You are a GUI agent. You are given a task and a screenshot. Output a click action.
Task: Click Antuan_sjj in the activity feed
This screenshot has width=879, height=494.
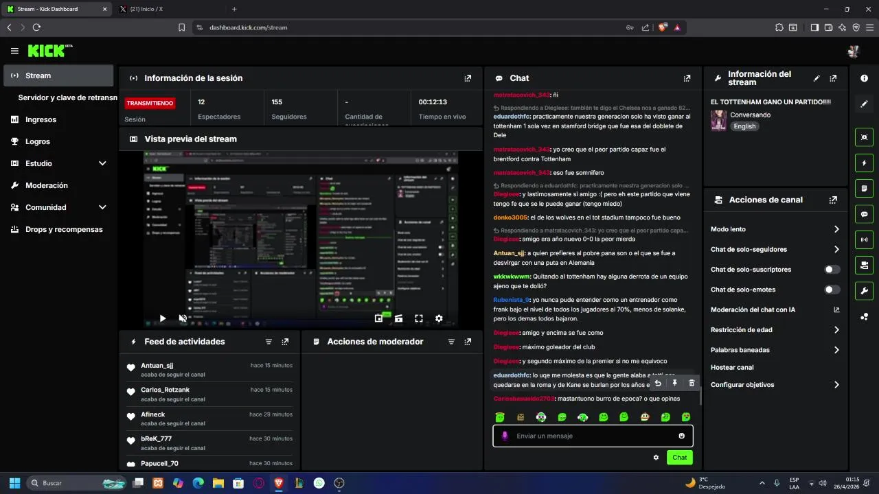(x=157, y=366)
